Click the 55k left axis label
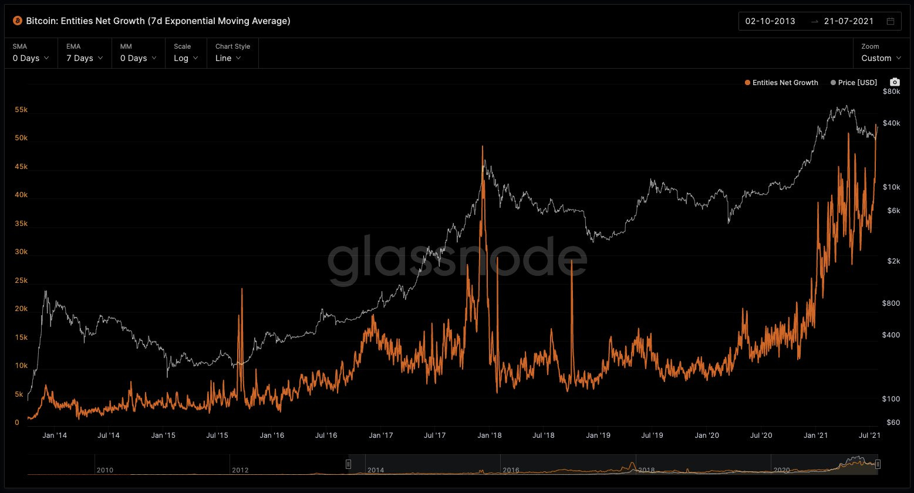Screen dimensions: 914x493 pyautogui.click(x=21, y=110)
